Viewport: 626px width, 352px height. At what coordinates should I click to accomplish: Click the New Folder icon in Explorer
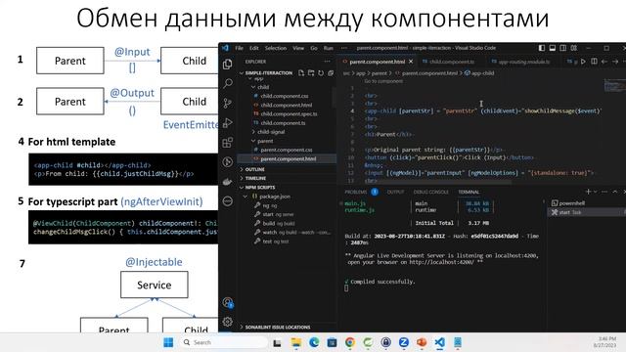[x=311, y=73]
